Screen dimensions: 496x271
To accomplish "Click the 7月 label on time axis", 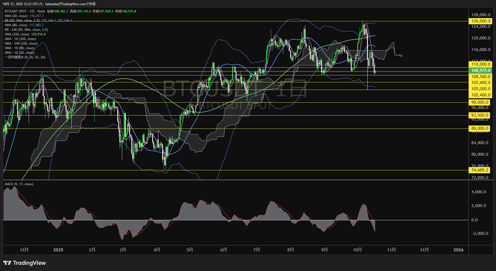I will click(x=257, y=250).
